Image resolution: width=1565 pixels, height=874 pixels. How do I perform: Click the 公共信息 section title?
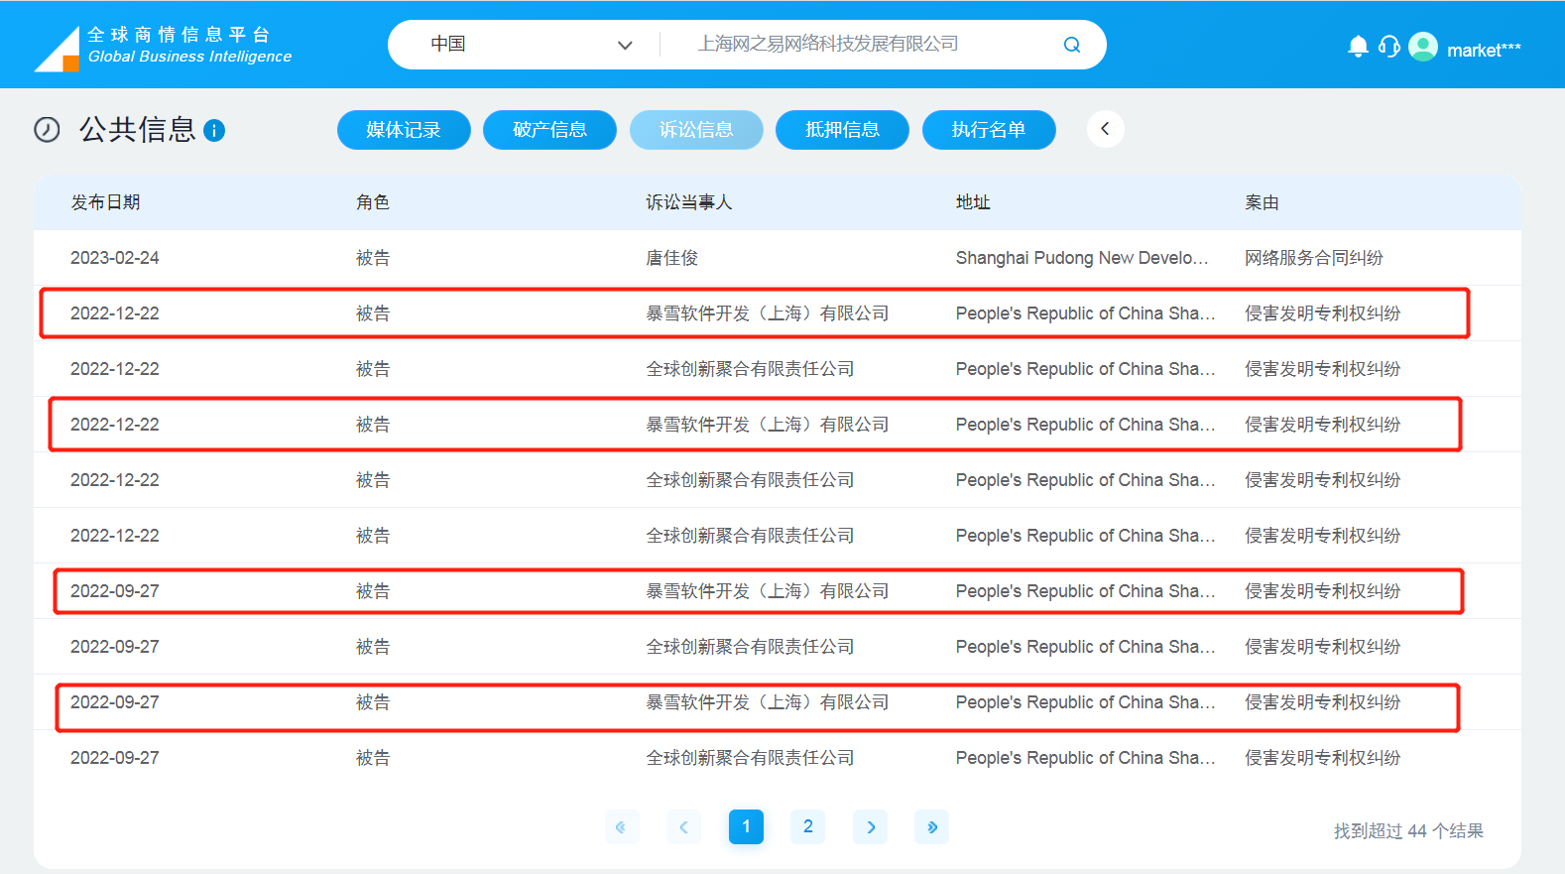click(138, 130)
